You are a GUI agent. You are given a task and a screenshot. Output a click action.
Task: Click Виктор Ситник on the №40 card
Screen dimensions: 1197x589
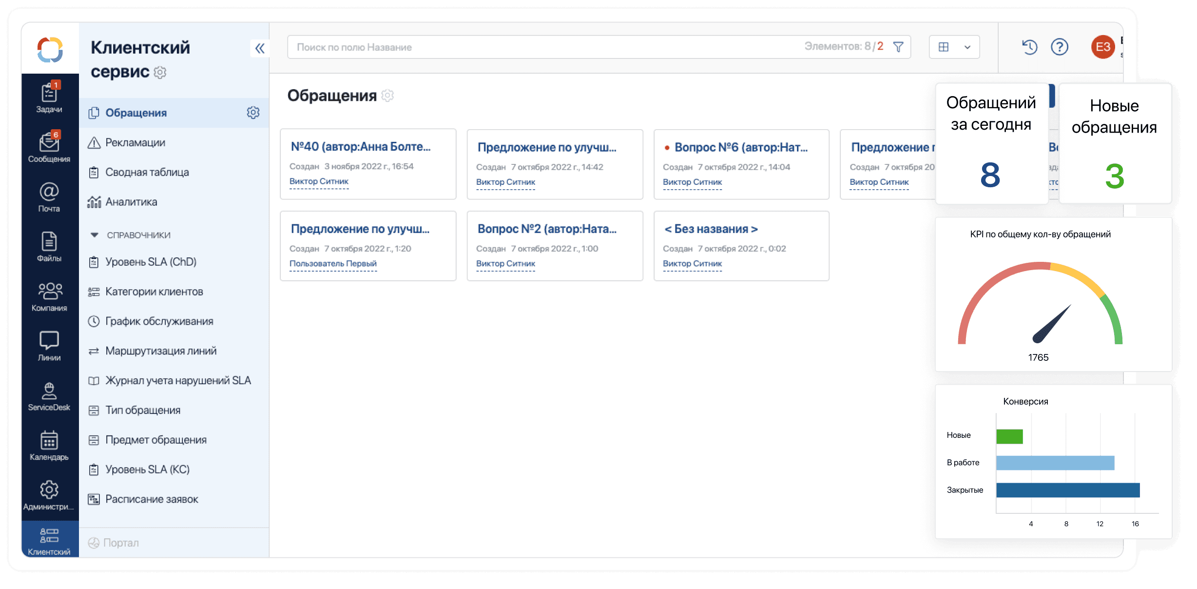(x=319, y=181)
